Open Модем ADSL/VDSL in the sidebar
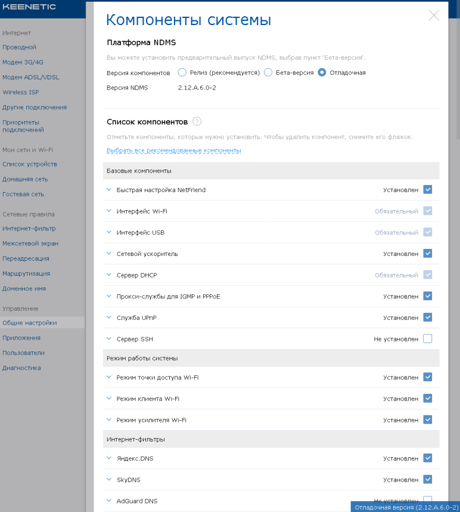This screenshot has width=460, height=512. point(31,78)
